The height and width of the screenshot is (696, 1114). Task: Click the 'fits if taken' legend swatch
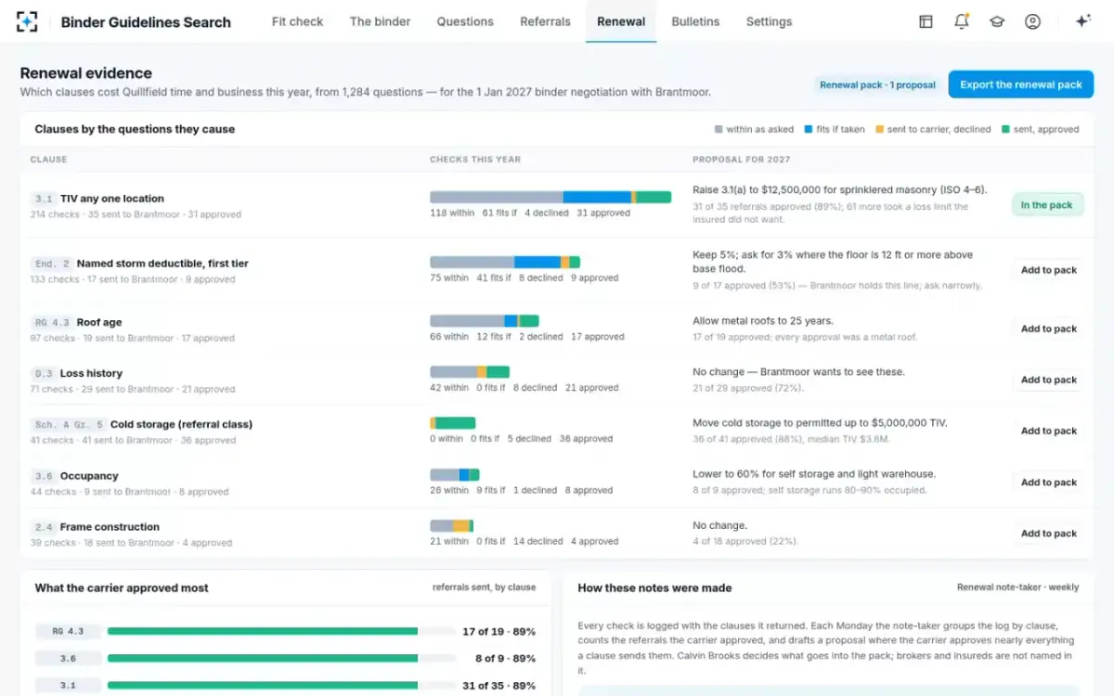[x=809, y=130]
